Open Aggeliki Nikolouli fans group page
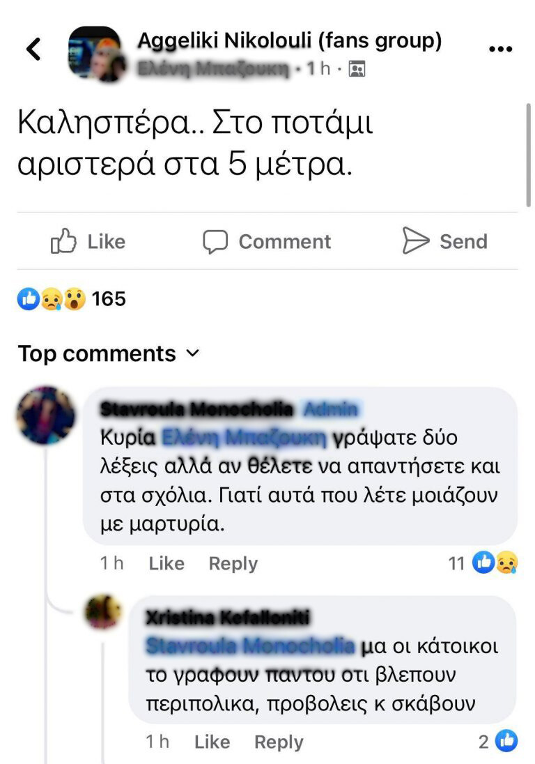This screenshot has width=535, height=764. pyautogui.click(x=290, y=40)
